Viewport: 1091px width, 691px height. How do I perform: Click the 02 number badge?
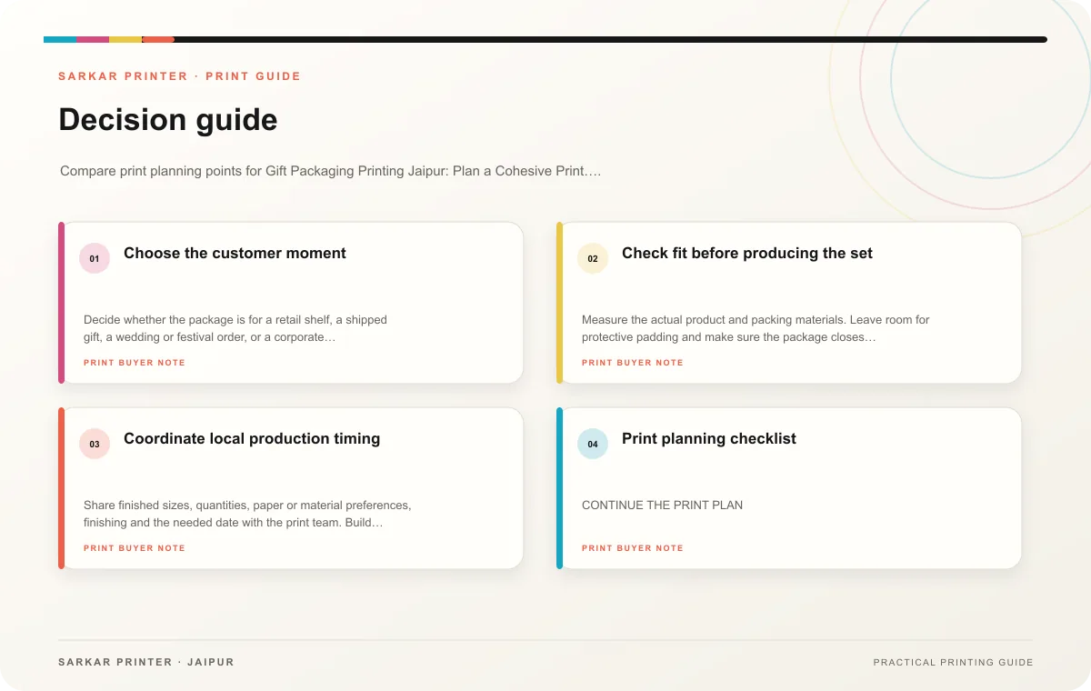click(x=593, y=258)
